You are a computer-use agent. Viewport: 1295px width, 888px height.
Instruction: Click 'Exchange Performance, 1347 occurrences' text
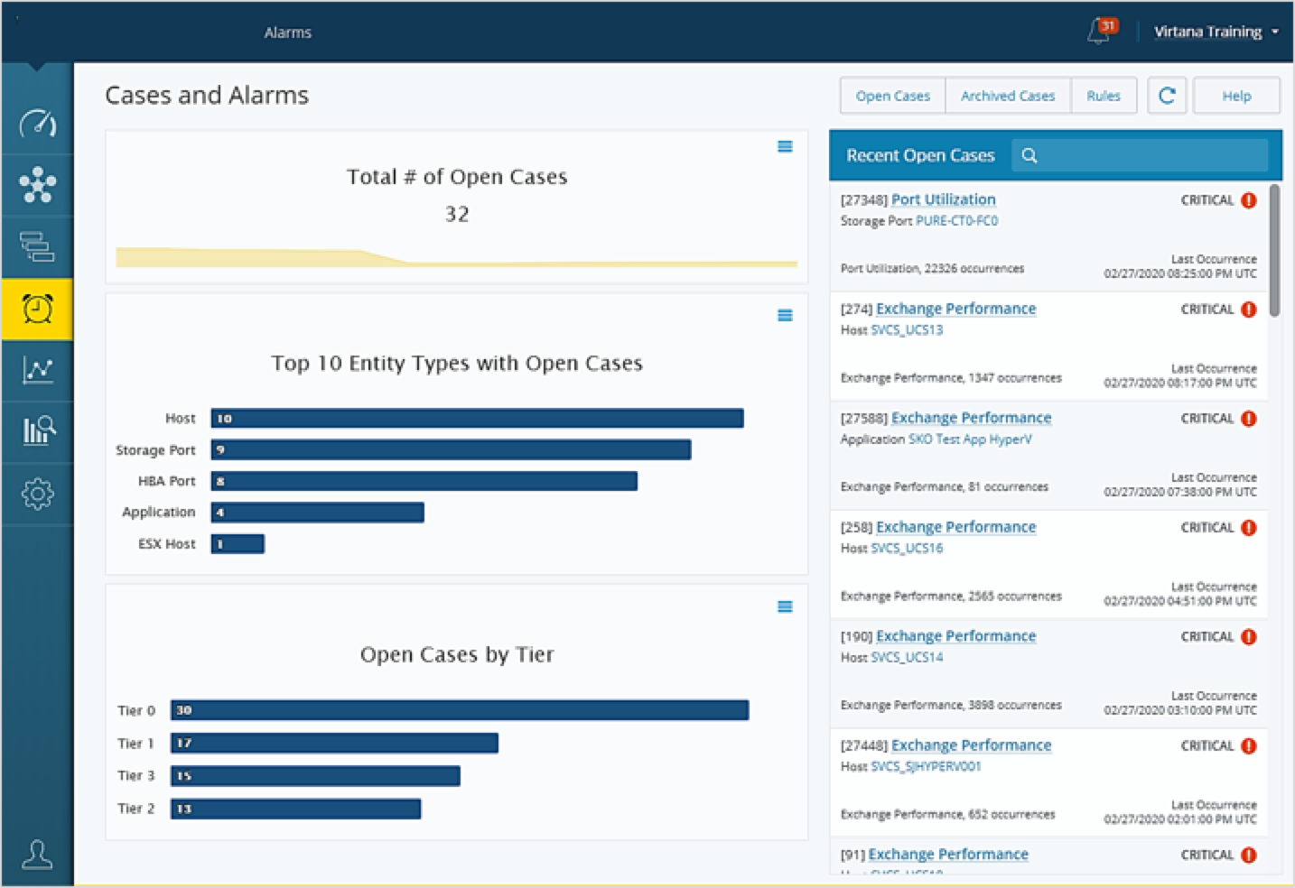(x=951, y=378)
